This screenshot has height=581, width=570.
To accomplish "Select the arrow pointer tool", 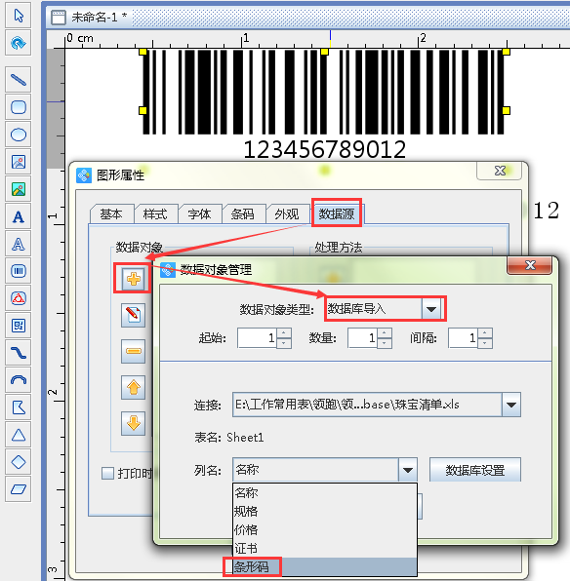I will (19, 16).
